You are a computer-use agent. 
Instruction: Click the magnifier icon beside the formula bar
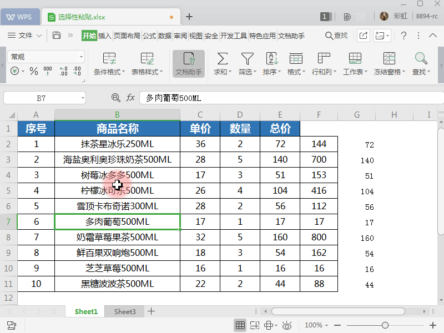pyautogui.click(x=115, y=97)
